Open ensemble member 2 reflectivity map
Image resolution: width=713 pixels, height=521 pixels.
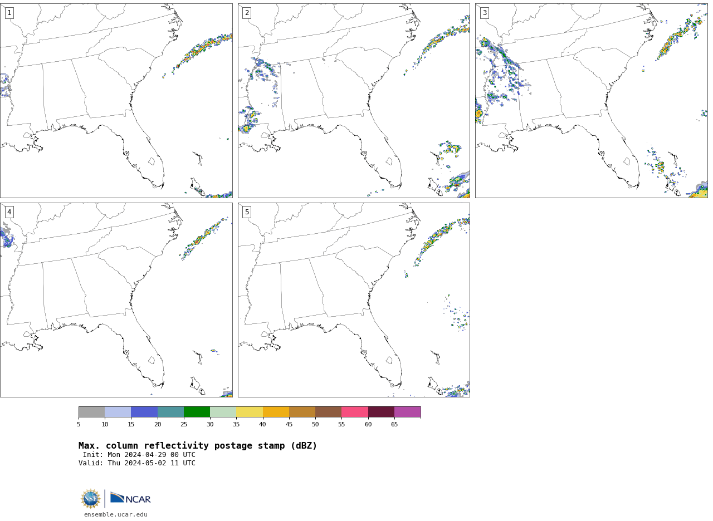354,101
